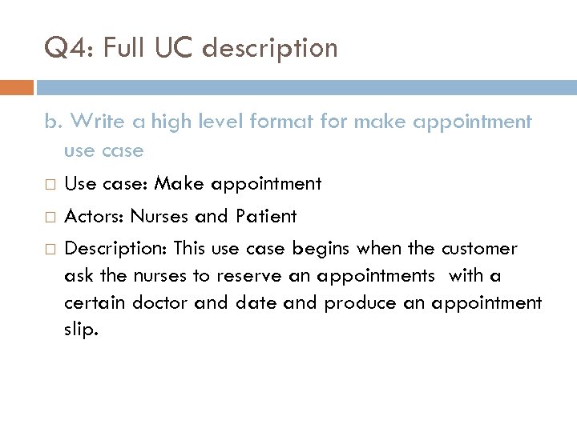Screen dimensions: 577x432
Task: Click the word "description" in the slide title
Action: point(270,48)
